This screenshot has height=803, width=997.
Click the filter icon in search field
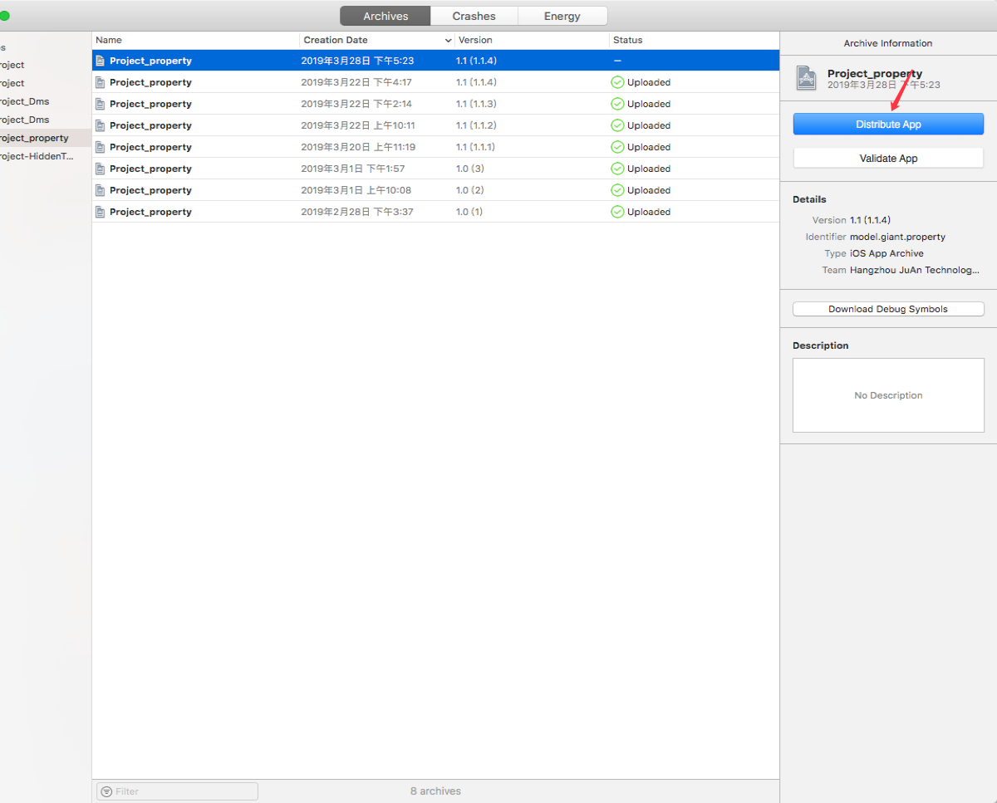(106, 791)
